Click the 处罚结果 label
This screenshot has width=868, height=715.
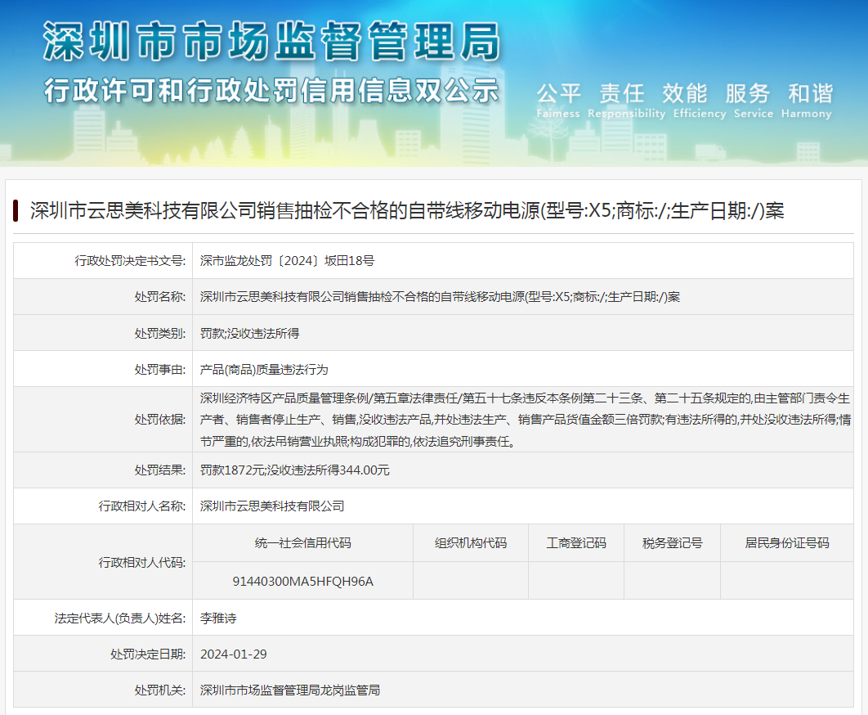160,470
